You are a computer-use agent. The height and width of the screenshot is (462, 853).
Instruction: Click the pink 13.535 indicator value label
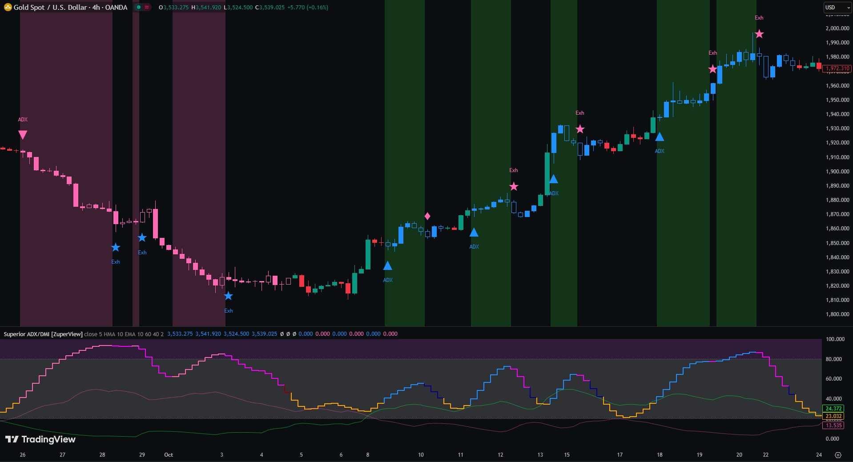833,426
